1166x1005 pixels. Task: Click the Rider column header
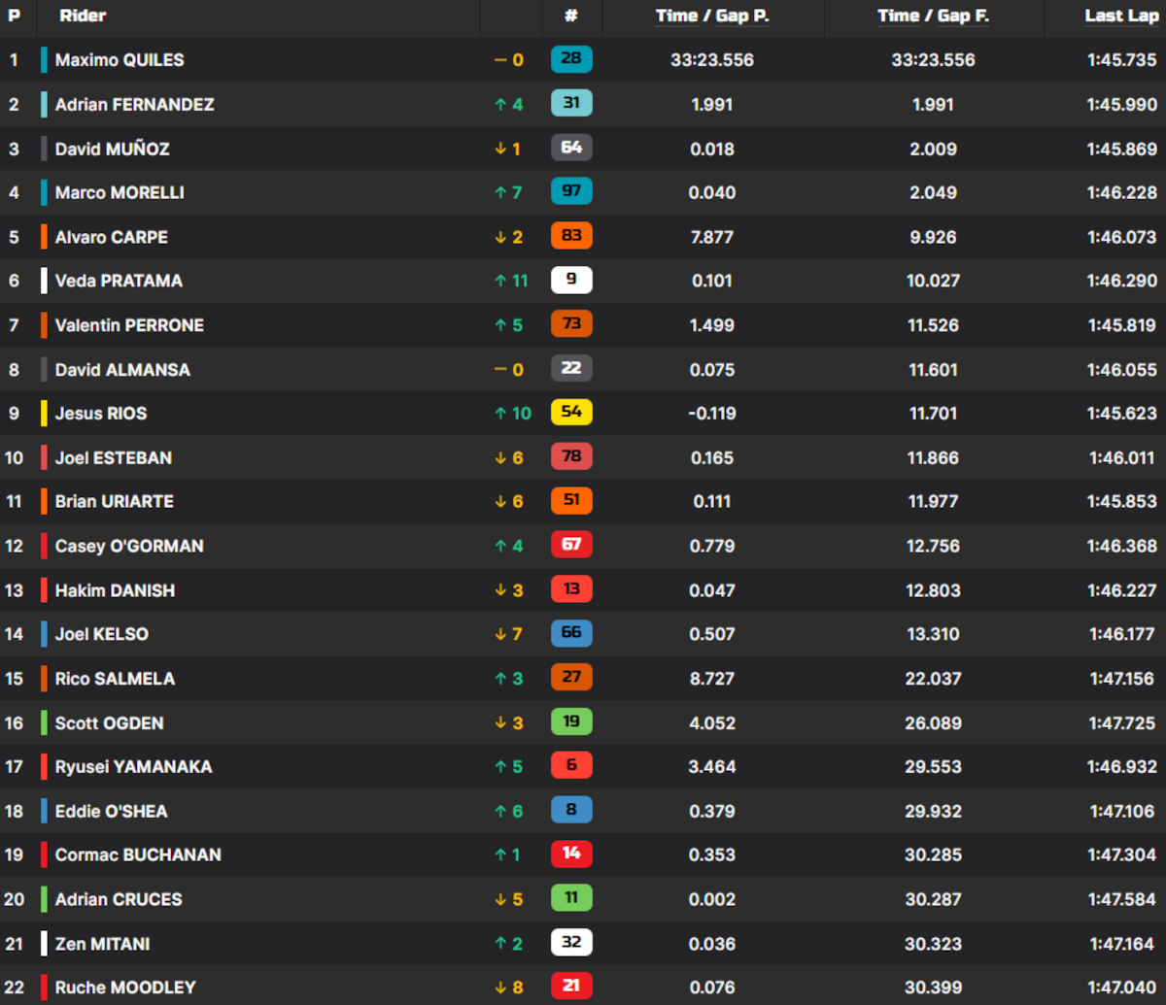[x=83, y=16]
